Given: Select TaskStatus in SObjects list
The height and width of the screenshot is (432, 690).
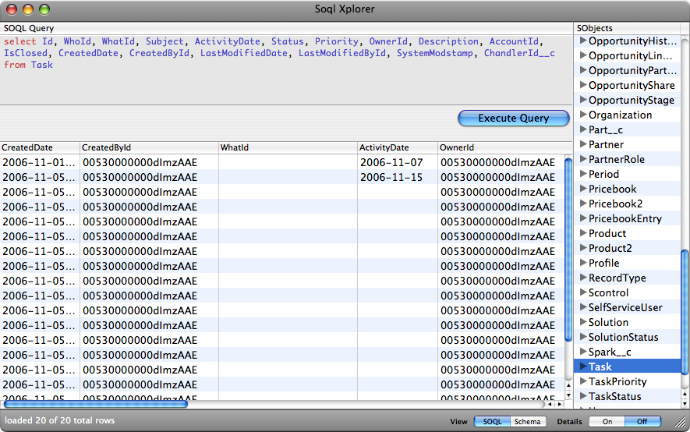Looking at the screenshot, I should pyautogui.click(x=628, y=396).
